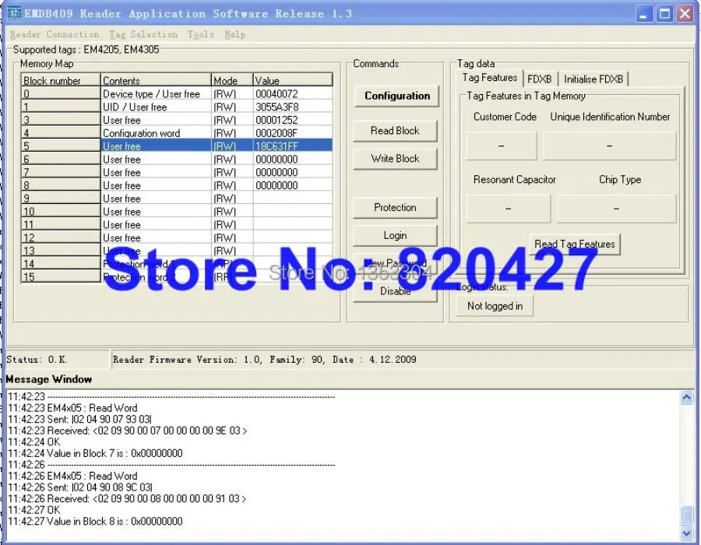
Task: Click the Customer Code value field
Action: (501, 145)
